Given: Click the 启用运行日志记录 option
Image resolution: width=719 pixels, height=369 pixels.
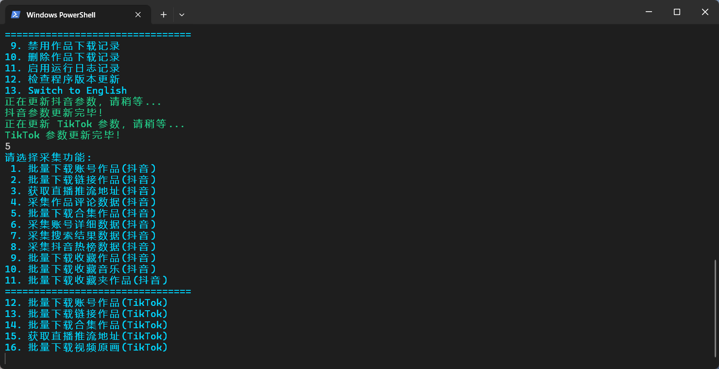Looking at the screenshot, I should [x=62, y=68].
